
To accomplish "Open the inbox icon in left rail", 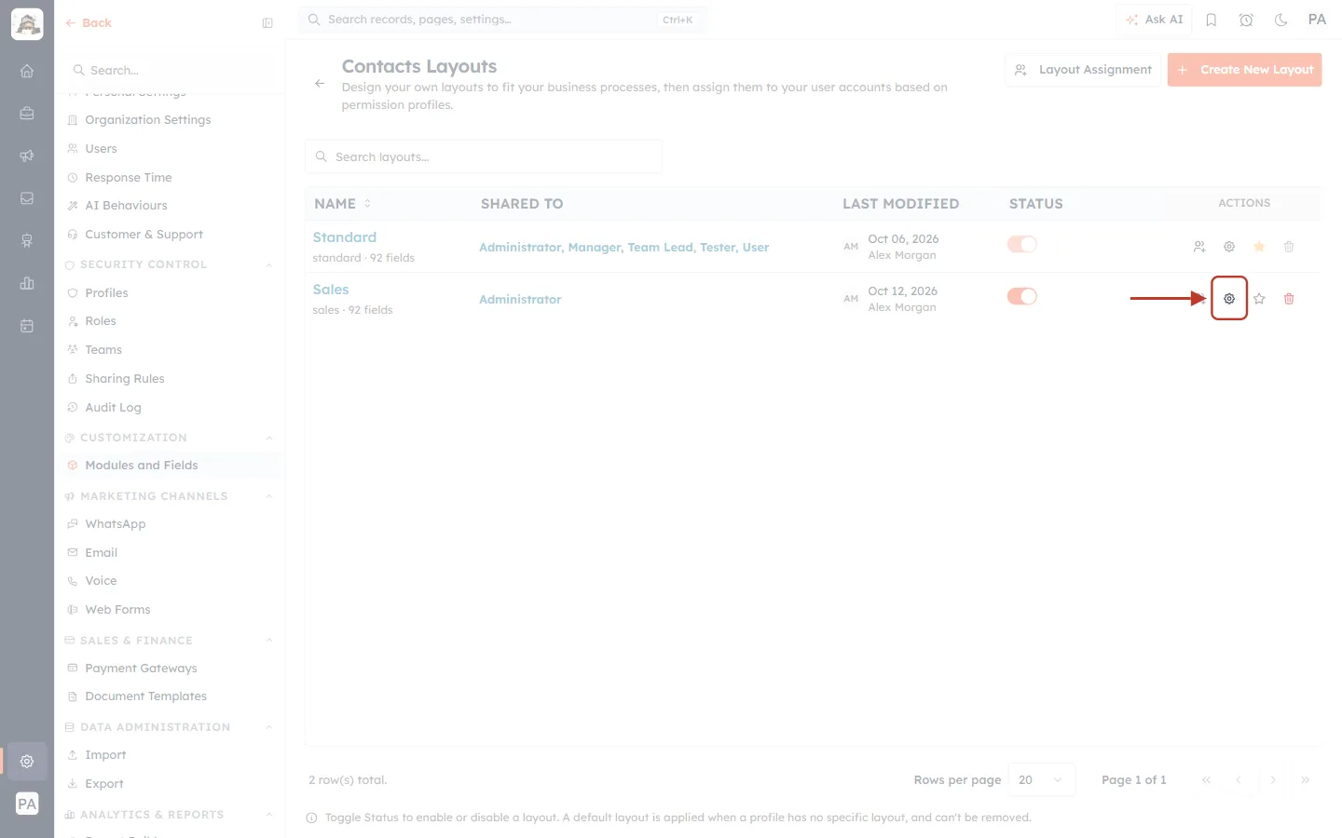I will (27, 198).
